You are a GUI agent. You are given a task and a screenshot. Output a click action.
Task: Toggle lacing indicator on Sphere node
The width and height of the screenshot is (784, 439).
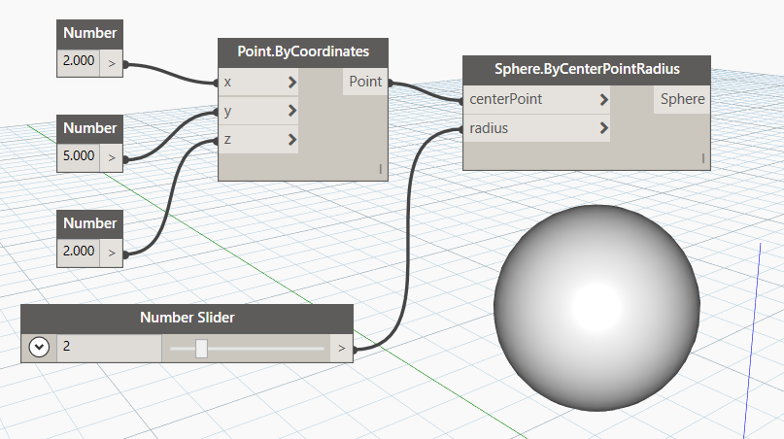click(x=703, y=158)
